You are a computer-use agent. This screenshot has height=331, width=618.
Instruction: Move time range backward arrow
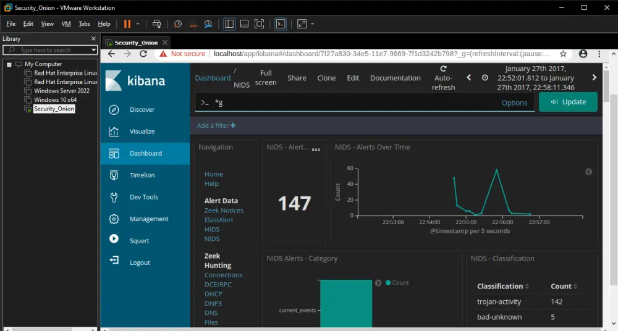click(x=468, y=78)
